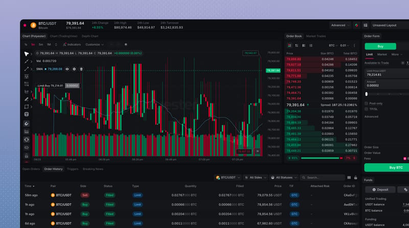
Task: Delete the SMA indicator with trash icon
Action: (81, 69)
